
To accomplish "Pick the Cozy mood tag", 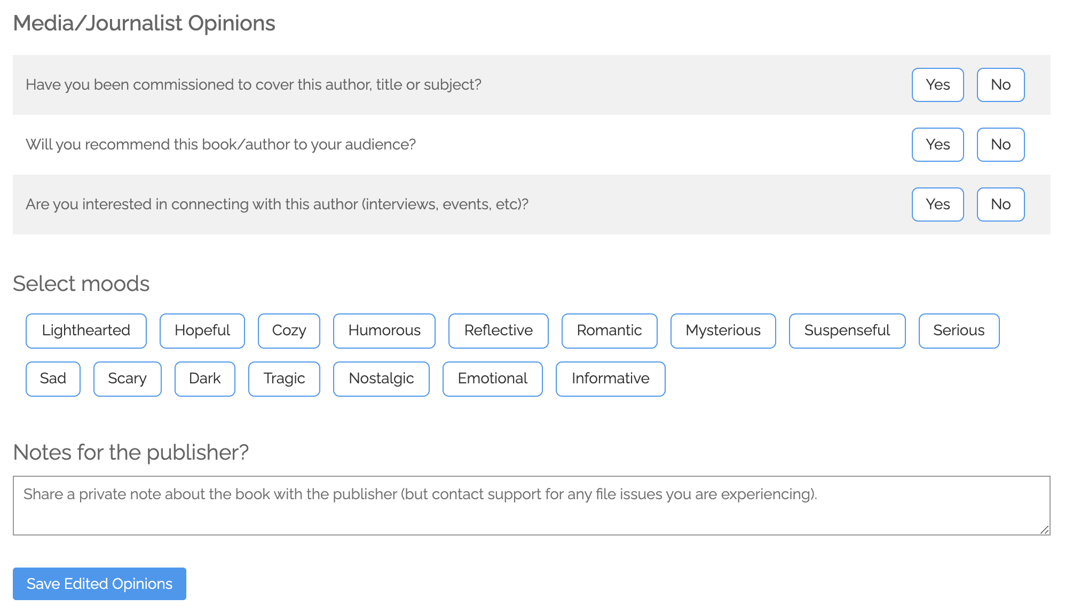I will pos(289,331).
